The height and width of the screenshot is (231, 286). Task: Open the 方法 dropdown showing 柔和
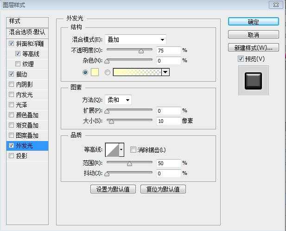pos(118,100)
